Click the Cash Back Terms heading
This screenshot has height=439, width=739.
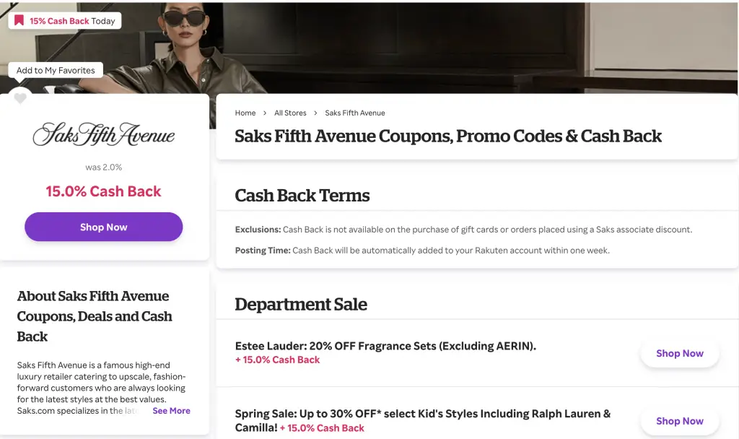(302, 196)
